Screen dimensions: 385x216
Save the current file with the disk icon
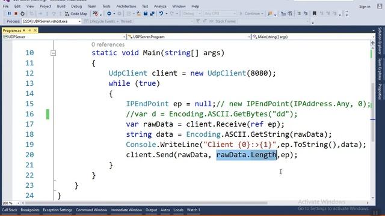[146, 14]
